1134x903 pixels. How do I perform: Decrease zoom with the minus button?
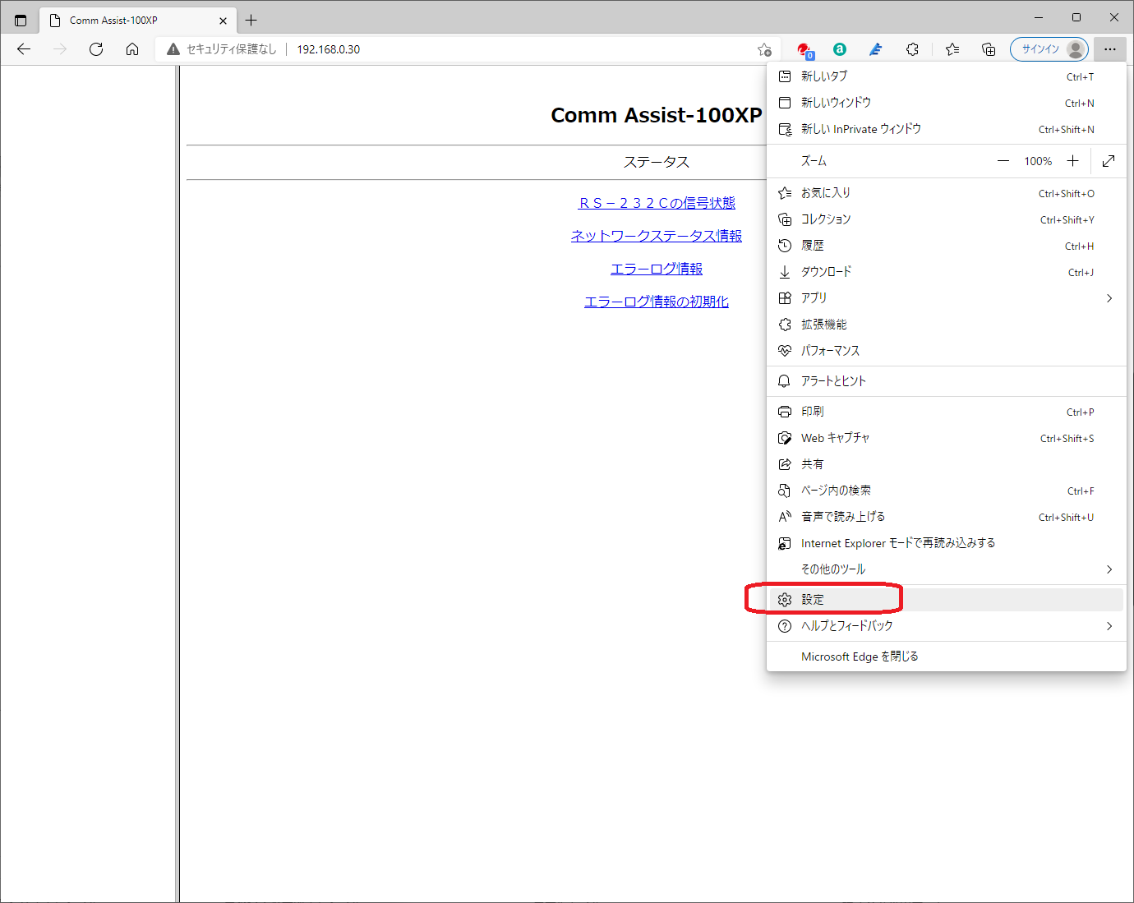[1003, 161]
